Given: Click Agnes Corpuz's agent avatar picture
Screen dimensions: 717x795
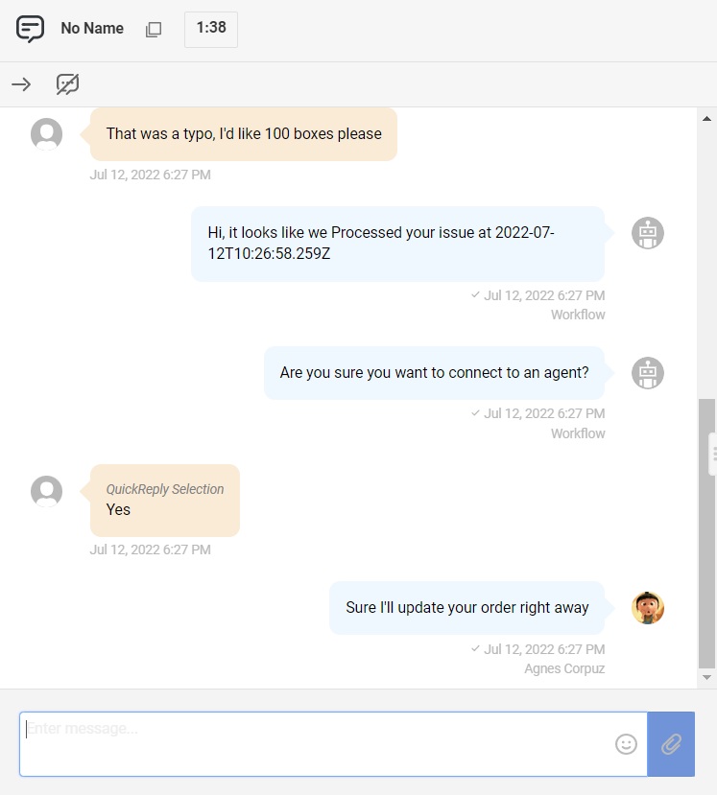Looking at the screenshot, I should pos(648,608).
